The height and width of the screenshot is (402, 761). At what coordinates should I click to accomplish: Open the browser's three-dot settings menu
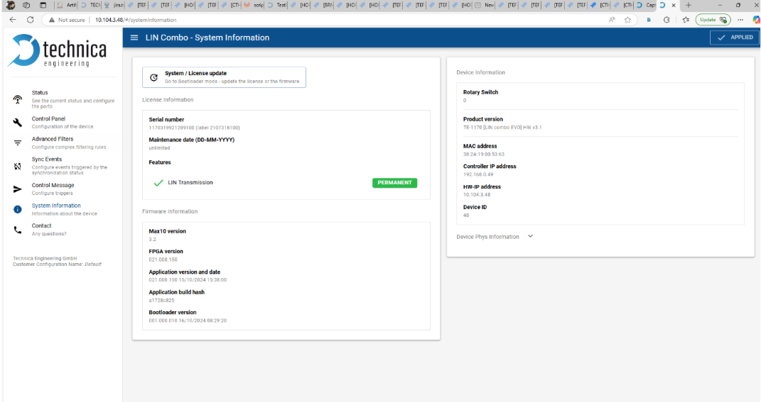click(x=740, y=20)
